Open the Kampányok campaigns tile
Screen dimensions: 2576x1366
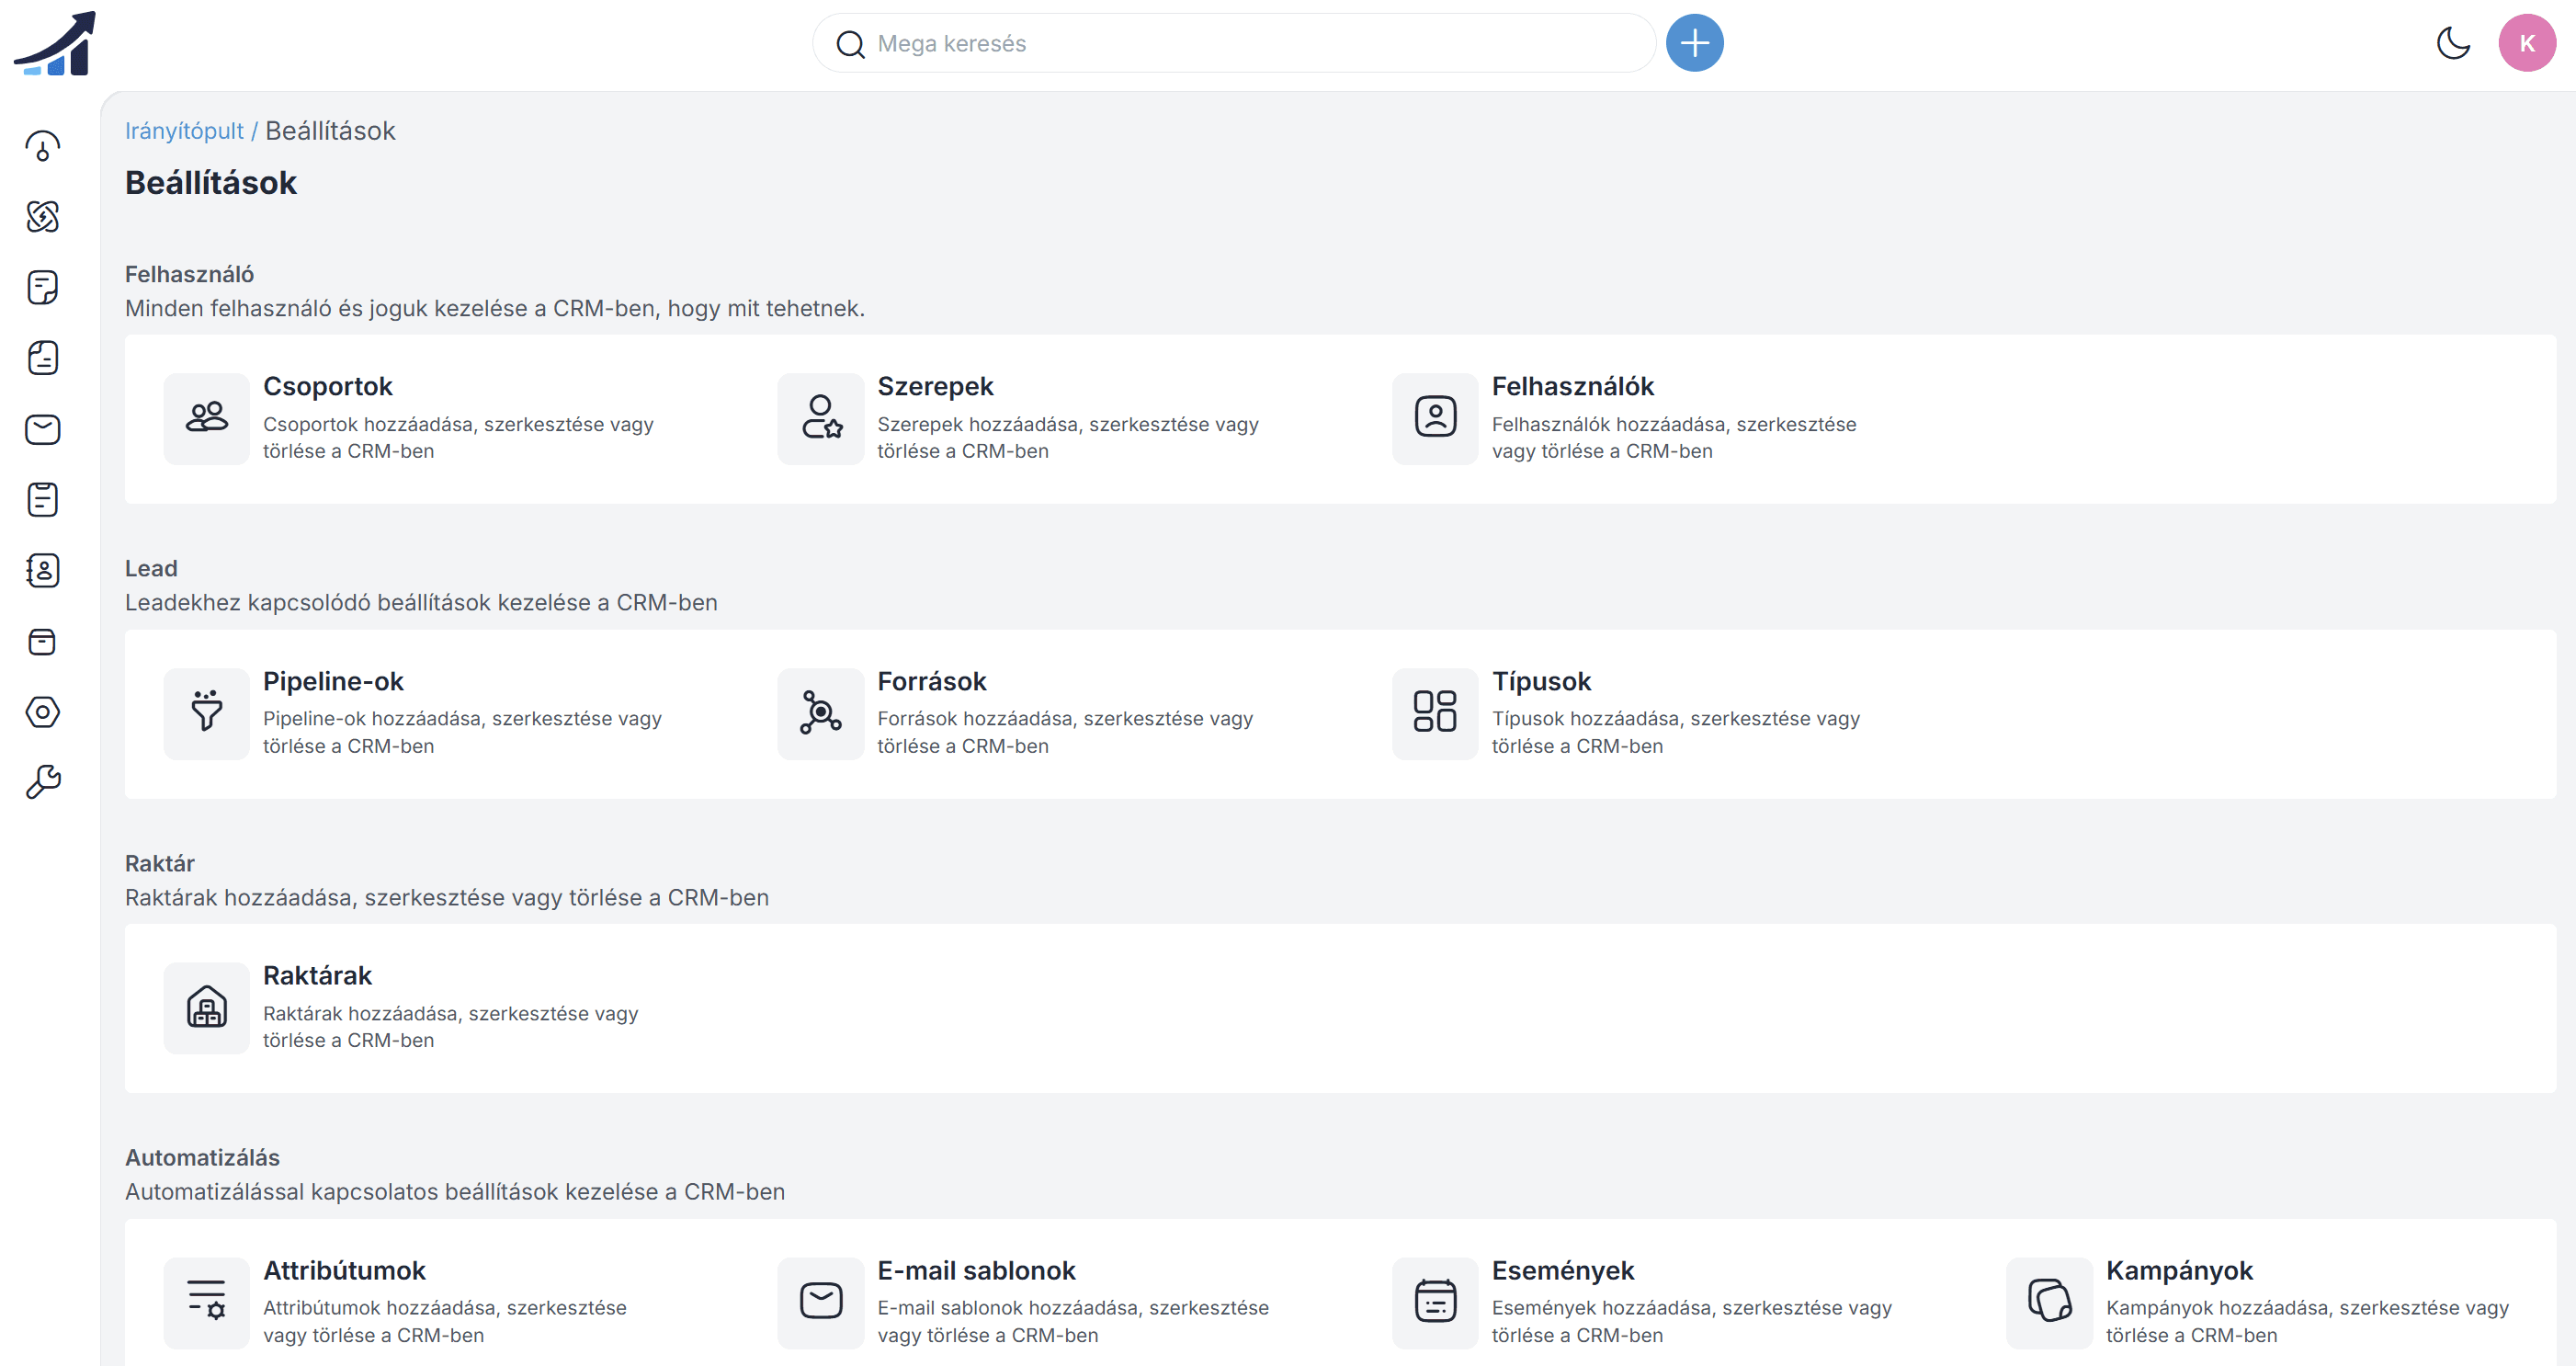point(2178,1271)
